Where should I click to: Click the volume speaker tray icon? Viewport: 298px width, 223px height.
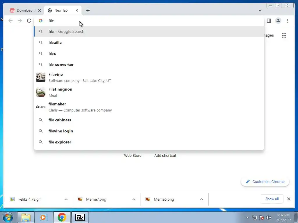pos(269,217)
